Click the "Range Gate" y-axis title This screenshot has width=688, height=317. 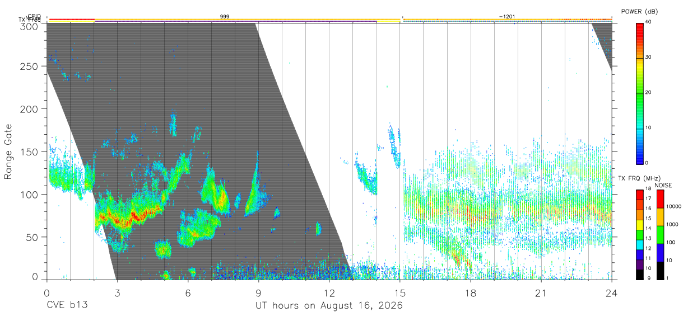(8, 152)
